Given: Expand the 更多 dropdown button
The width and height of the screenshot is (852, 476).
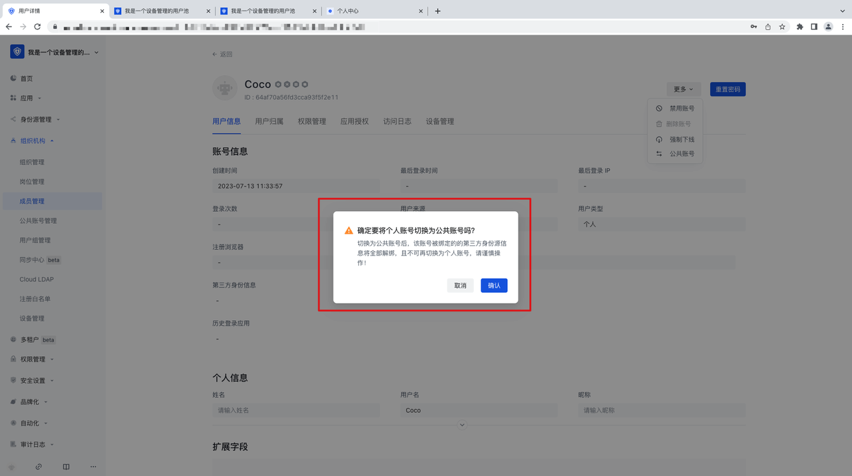Looking at the screenshot, I should point(683,89).
